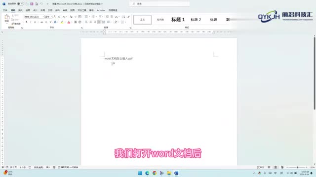The width and height of the screenshot is (316, 177).
Task: Click the Enclose Characters icon
Action: [x=80, y=22]
